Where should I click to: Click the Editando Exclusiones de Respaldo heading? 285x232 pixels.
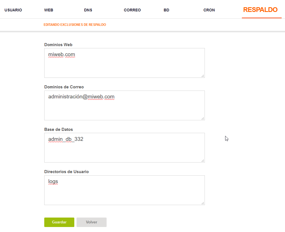coord(75,25)
